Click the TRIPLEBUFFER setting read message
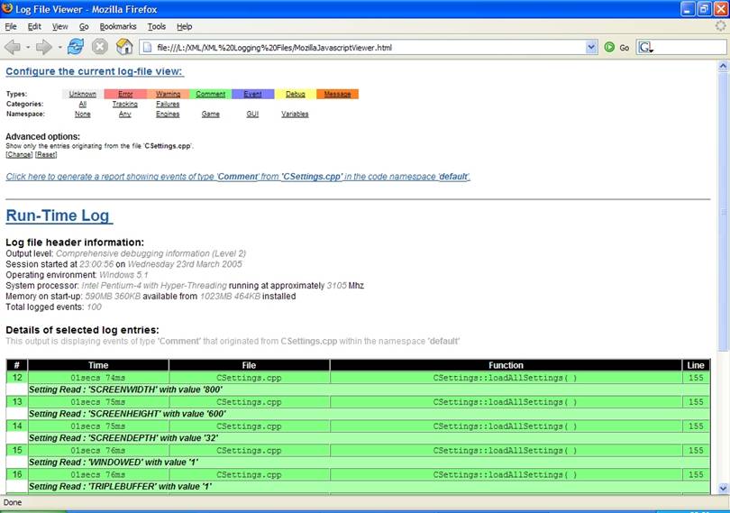Viewport: 730px width, 513px height. click(120, 487)
